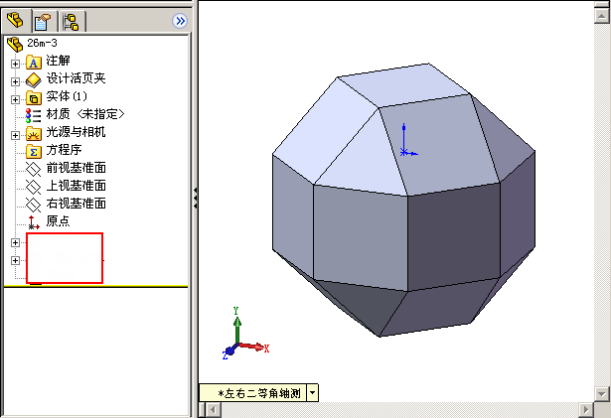Viewport: 611px width, 418px height.
Task: Click the 材质 material icon
Action: (34, 116)
